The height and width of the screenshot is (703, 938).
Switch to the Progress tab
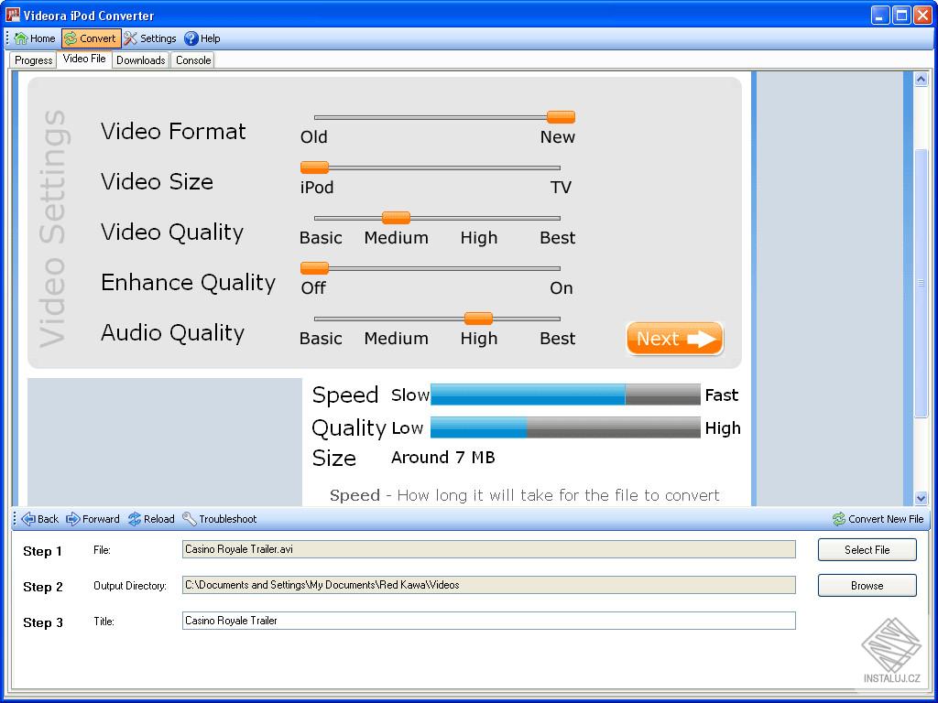pyautogui.click(x=34, y=60)
